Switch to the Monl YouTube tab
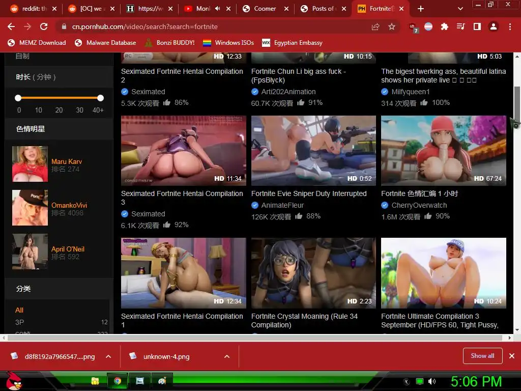This screenshot has height=391, width=521. pyautogui.click(x=202, y=9)
